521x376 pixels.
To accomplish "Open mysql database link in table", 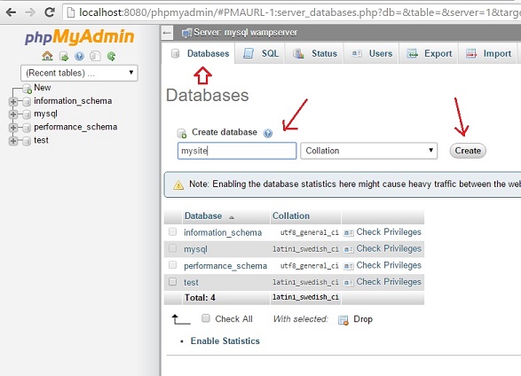I will [195, 249].
